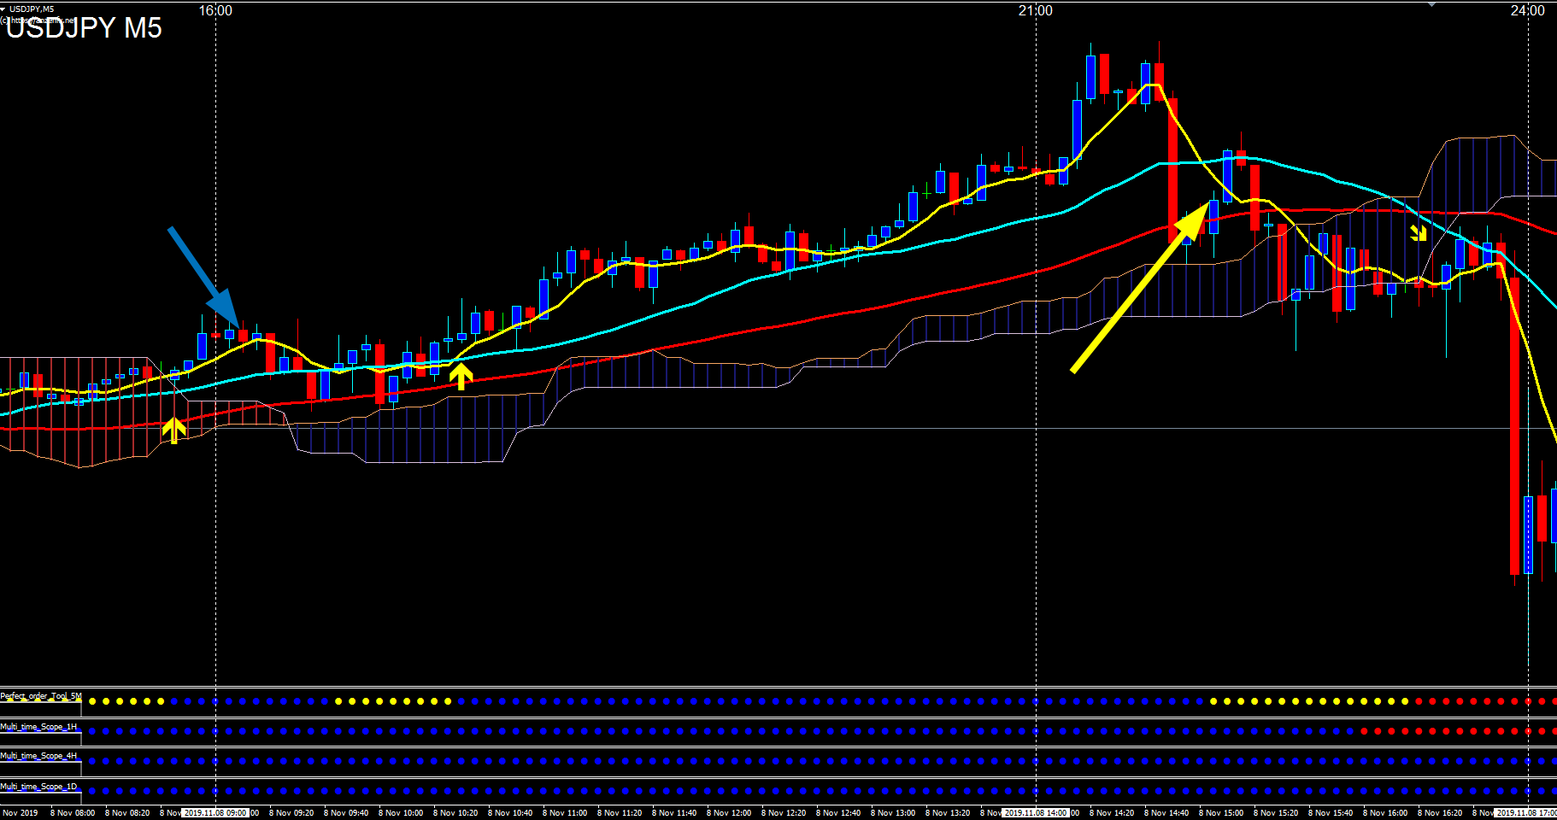This screenshot has width=1557, height=820.
Task: Click the 8 Nov 08:20 time label
Action: pos(127,813)
